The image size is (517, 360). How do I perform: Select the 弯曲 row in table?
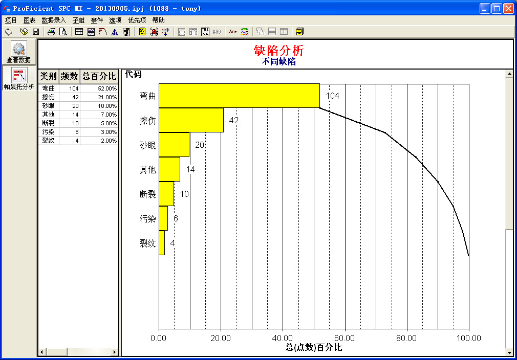pyautogui.click(x=78, y=88)
